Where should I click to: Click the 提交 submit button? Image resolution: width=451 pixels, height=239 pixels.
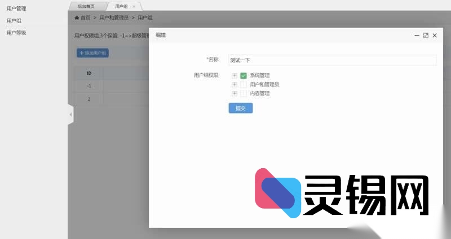click(x=241, y=108)
